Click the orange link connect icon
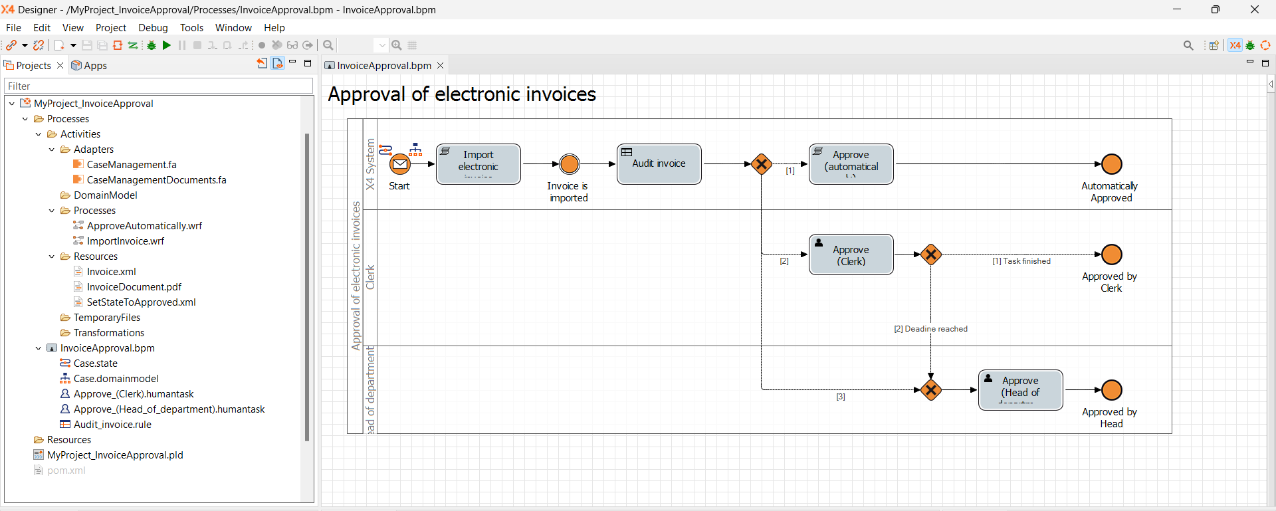1276x511 pixels. 11,45
